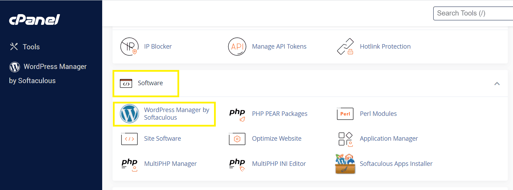
Task: Click the PHP PEAR Packages icon
Action: 237,115
